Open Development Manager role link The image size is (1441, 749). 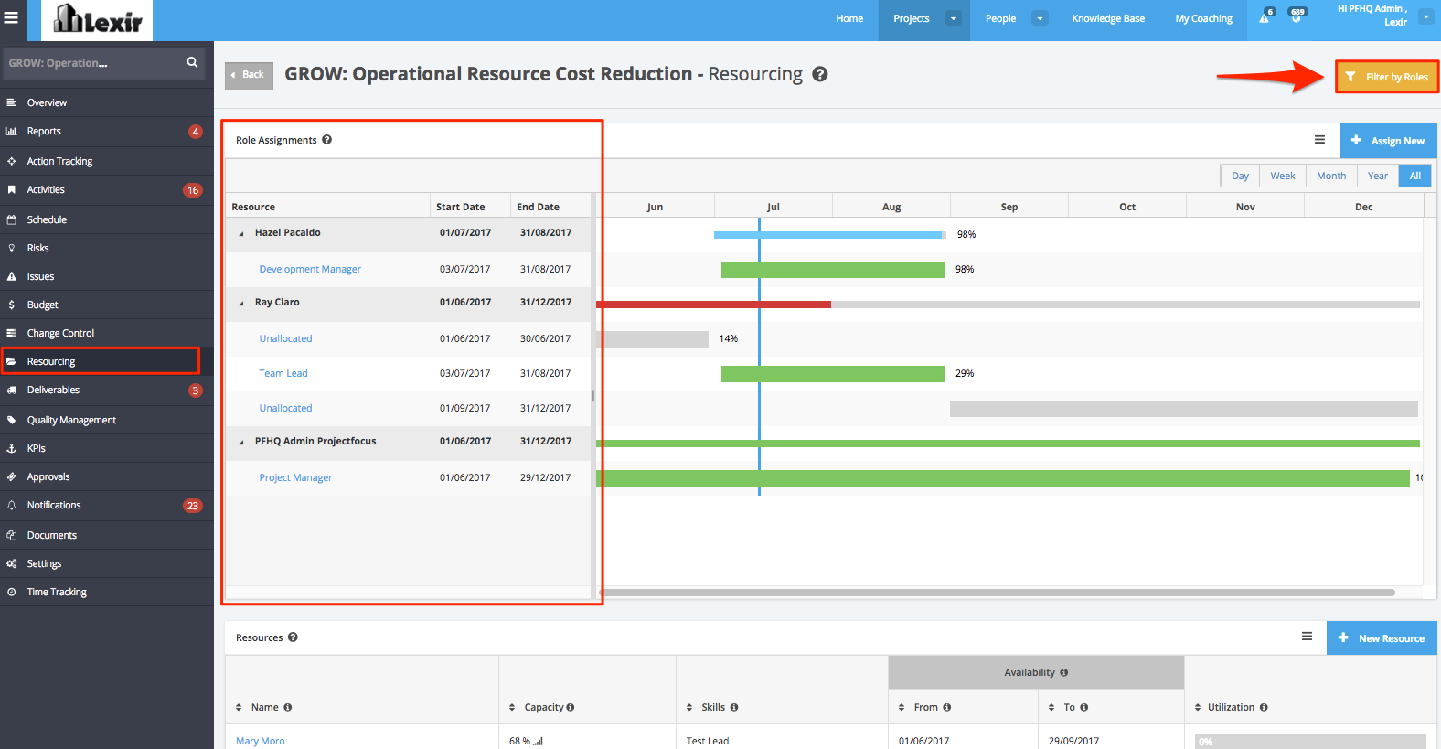pyautogui.click(x=310, y=269)
